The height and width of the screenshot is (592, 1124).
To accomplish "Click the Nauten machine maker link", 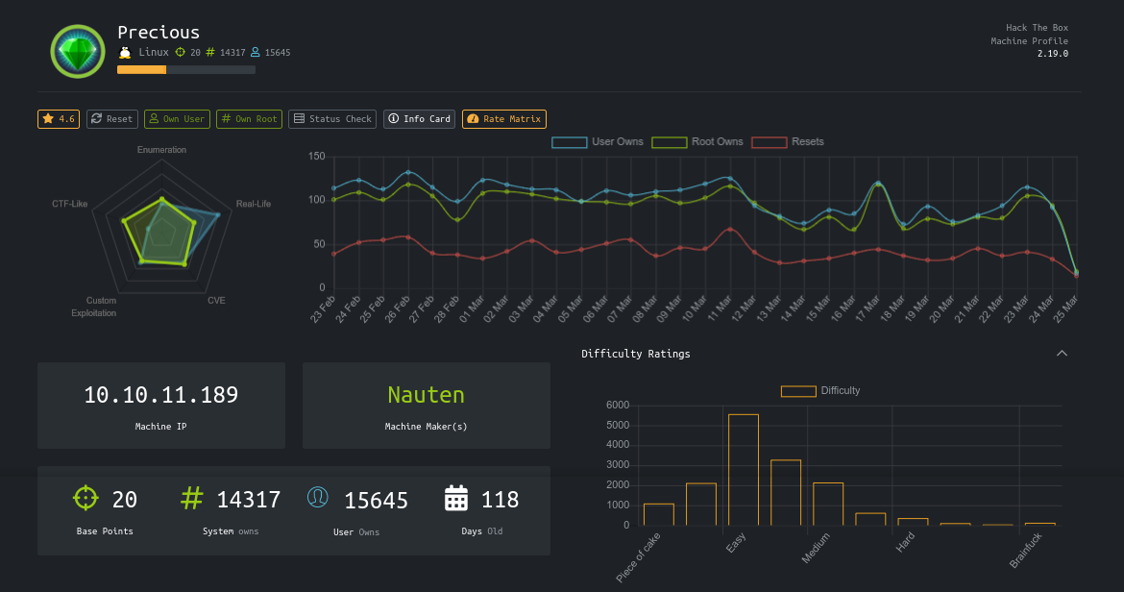I will click(426, 395).
